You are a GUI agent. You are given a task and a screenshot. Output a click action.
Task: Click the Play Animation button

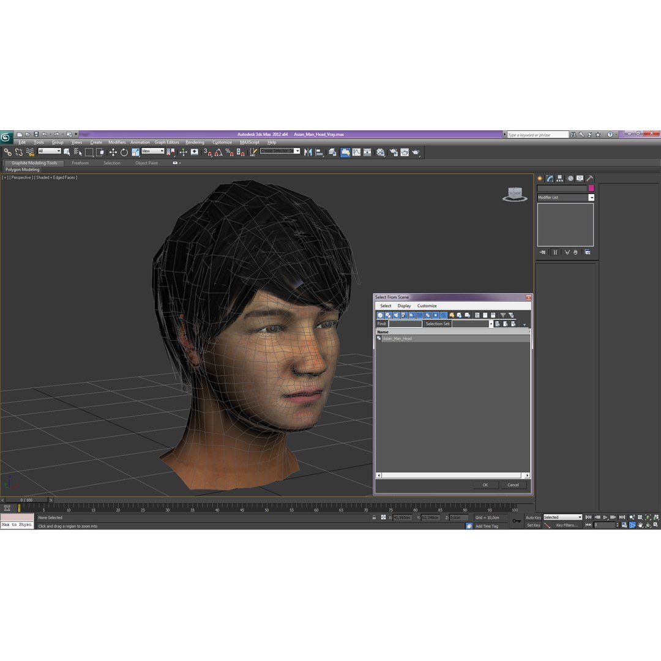[x=605, y=517]
